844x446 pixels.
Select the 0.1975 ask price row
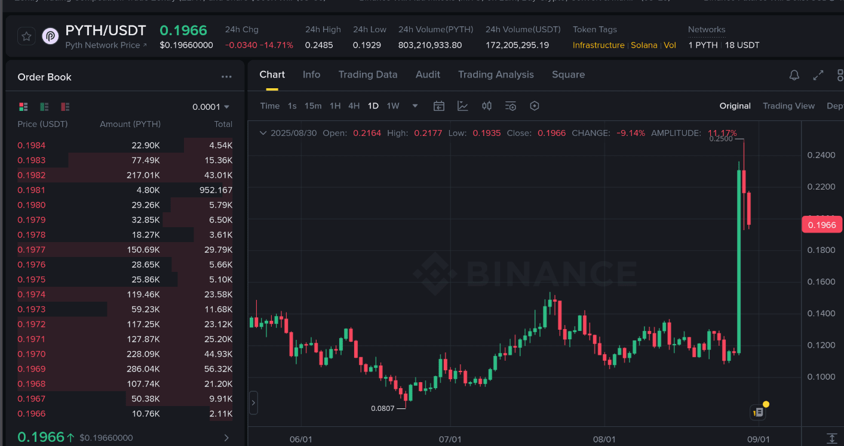125,280
